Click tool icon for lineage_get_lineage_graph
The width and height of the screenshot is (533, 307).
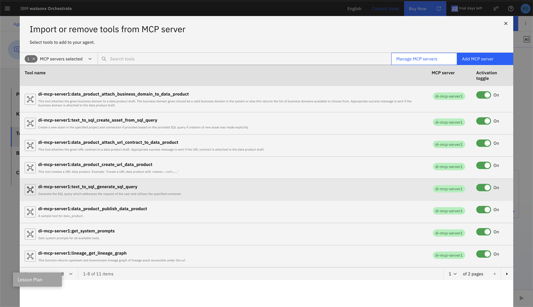pos(30,256)
